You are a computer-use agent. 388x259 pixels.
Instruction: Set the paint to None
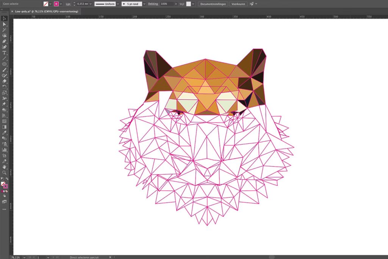(7, 191)
